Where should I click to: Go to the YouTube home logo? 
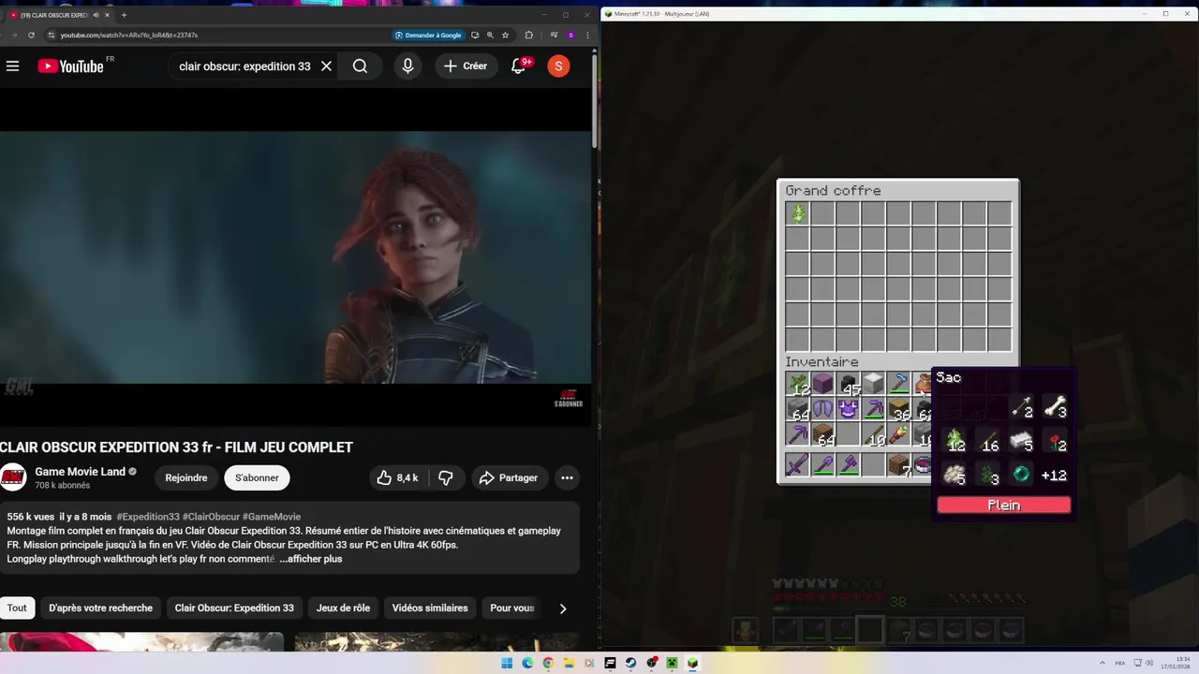(70, 66)
